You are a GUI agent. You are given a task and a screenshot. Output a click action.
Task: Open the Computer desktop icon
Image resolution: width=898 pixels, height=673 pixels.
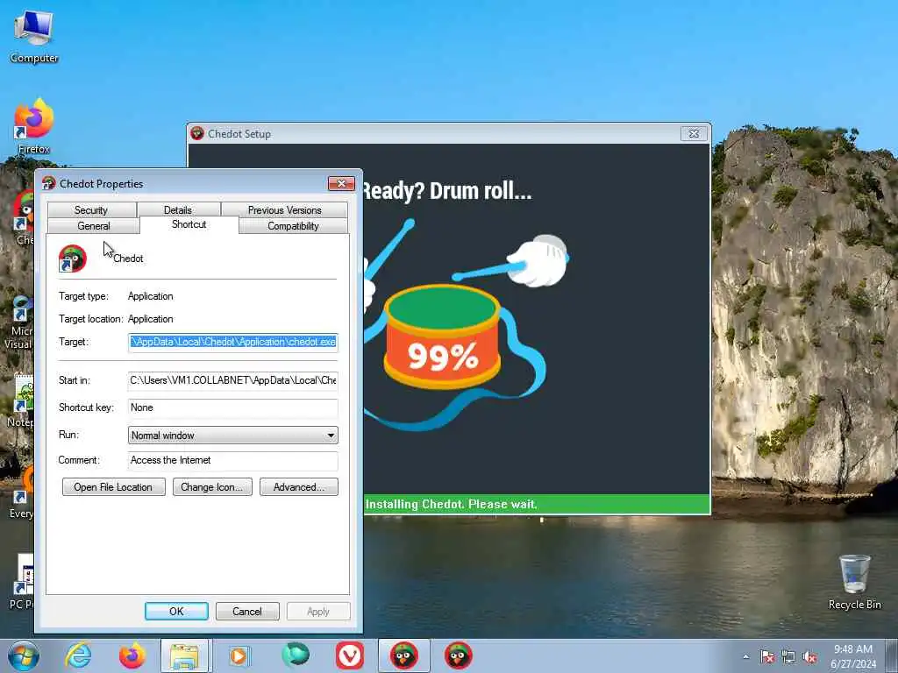(x=34, y=35)
